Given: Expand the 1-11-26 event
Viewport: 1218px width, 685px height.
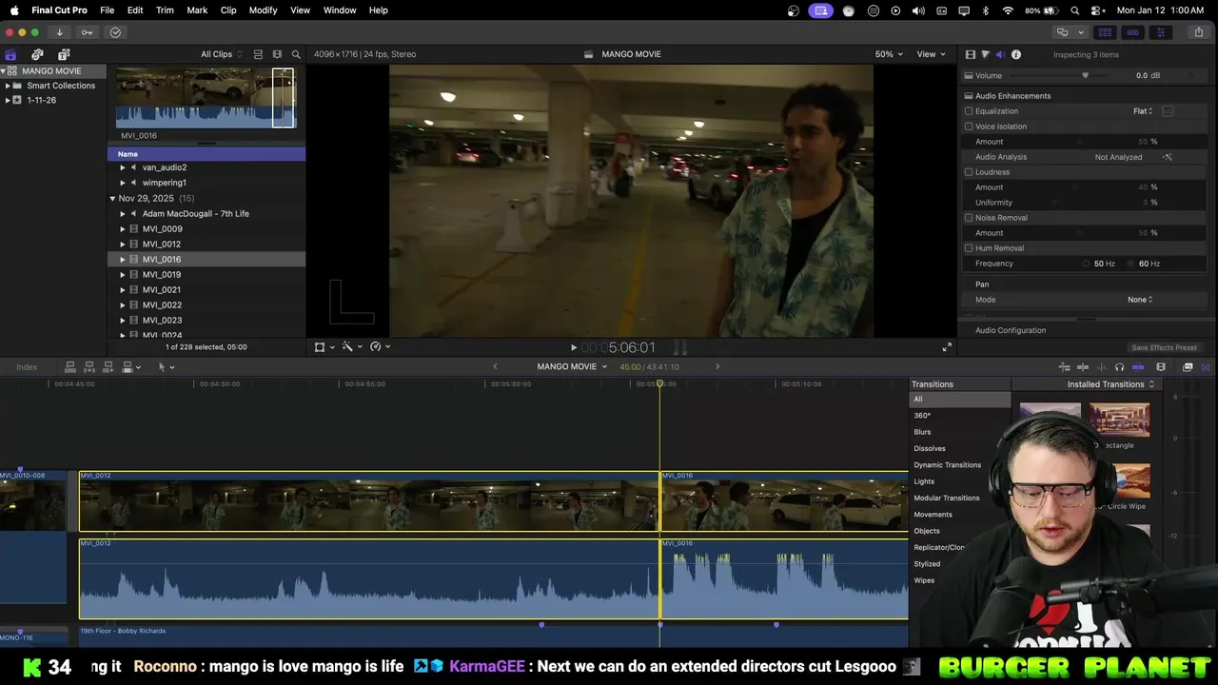Looking at the screenshot, I should tap(8, 100).
